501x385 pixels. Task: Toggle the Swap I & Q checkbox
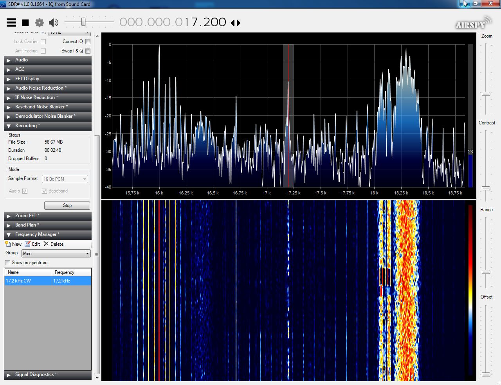[88, 51]
